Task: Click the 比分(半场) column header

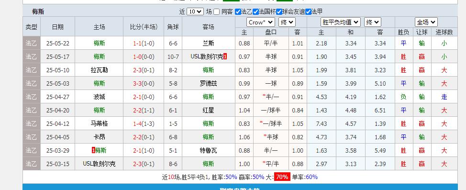Action: click(x=144, y=27)
